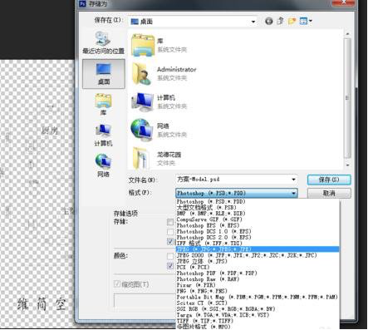Go up one folder level icon
This screenshot has height=330, width=368.
point(281,21)
